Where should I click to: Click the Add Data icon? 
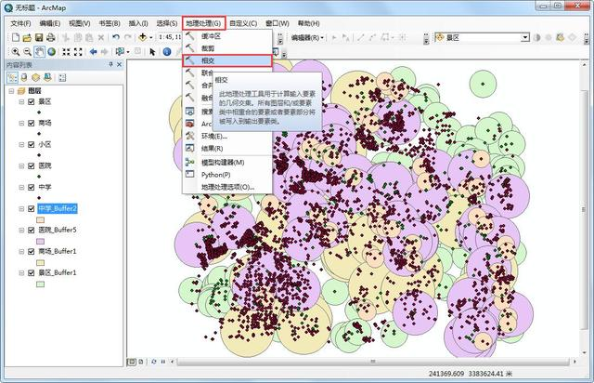142,37
